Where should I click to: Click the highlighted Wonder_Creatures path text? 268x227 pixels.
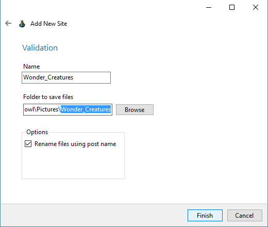[86, 109]
